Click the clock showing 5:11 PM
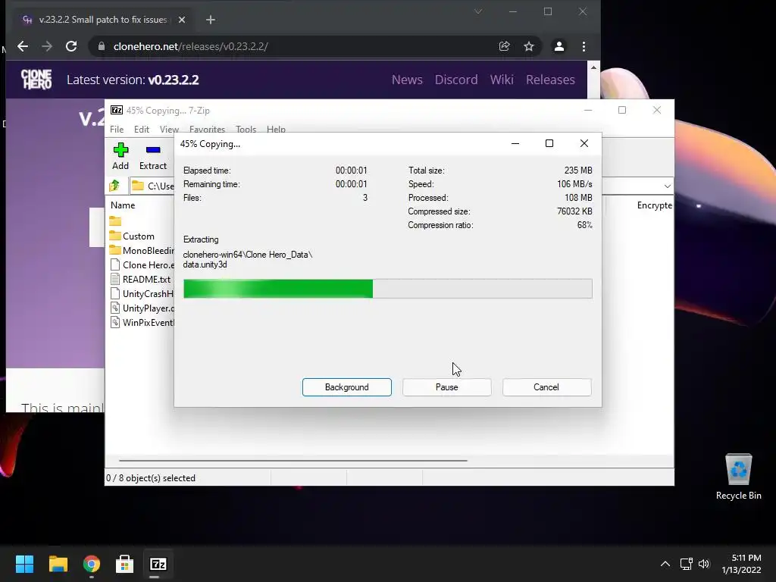Screen dimensions: 776x582 pos(746,558)
